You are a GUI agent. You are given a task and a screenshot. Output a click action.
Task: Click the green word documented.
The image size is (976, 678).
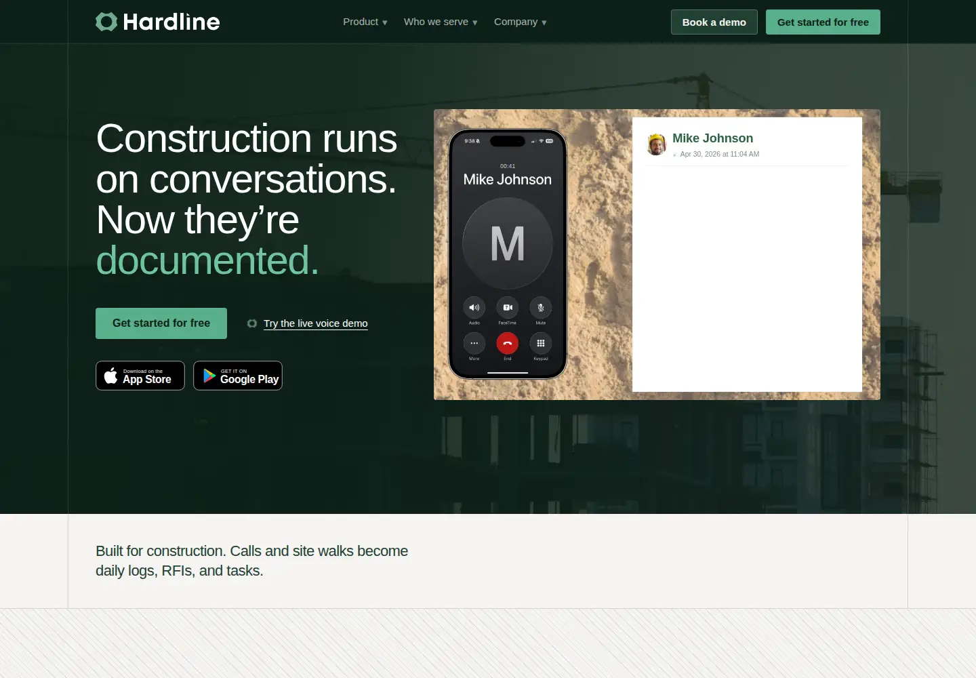click(207, 260)
